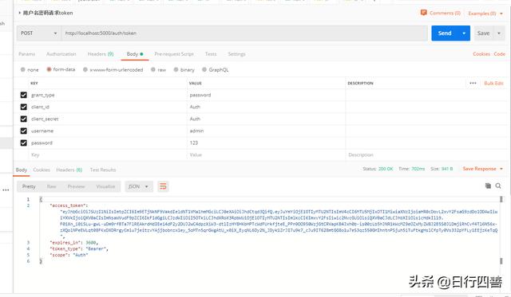Open the JSON format dropdown
This screenshot has width=511, height=297.
pos(139,186)
